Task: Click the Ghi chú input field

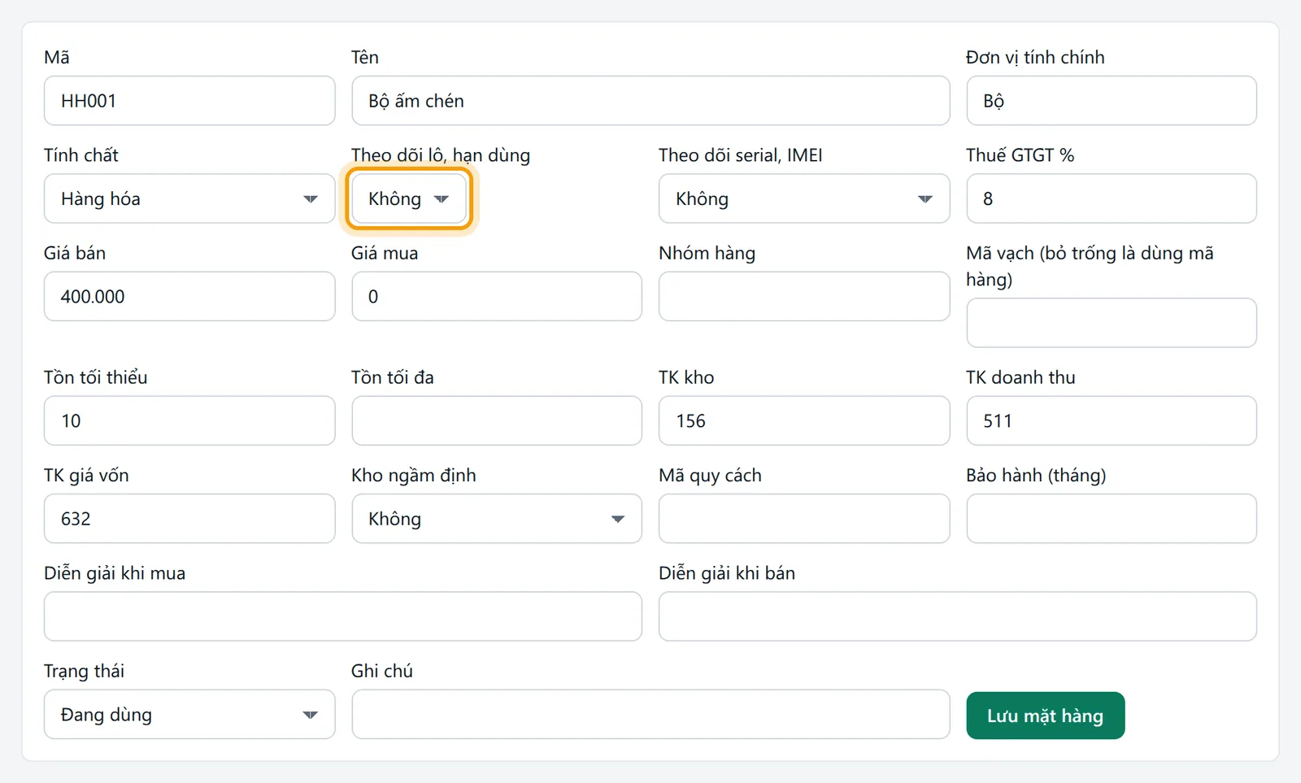Action: 650,715
